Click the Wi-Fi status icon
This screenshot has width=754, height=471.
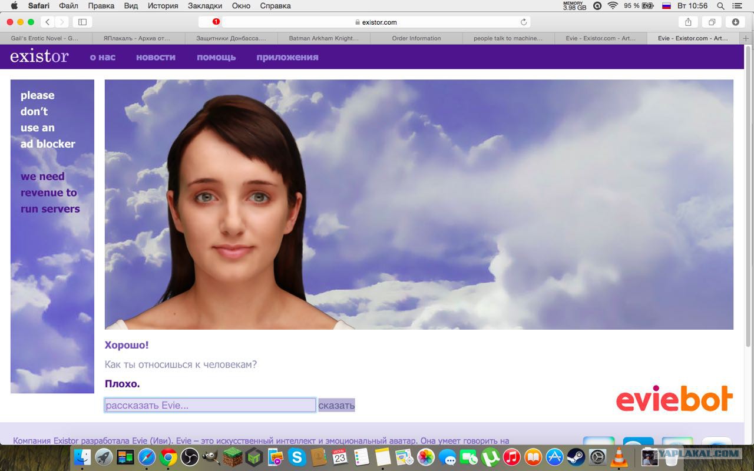click(x=613, y=6)
